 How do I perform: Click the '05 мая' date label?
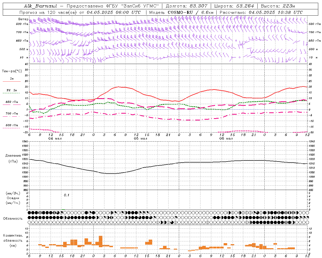140,139
